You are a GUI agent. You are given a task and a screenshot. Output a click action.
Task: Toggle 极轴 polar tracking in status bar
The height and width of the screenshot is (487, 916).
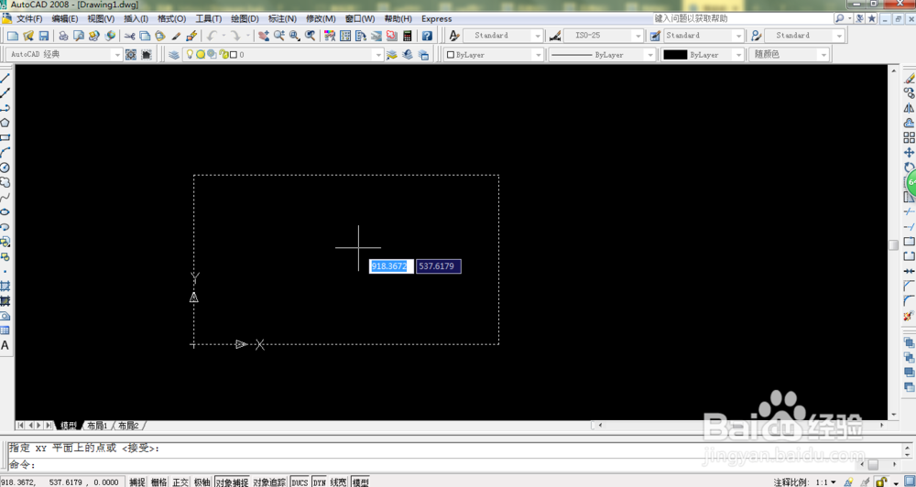[x=202, y=482]
